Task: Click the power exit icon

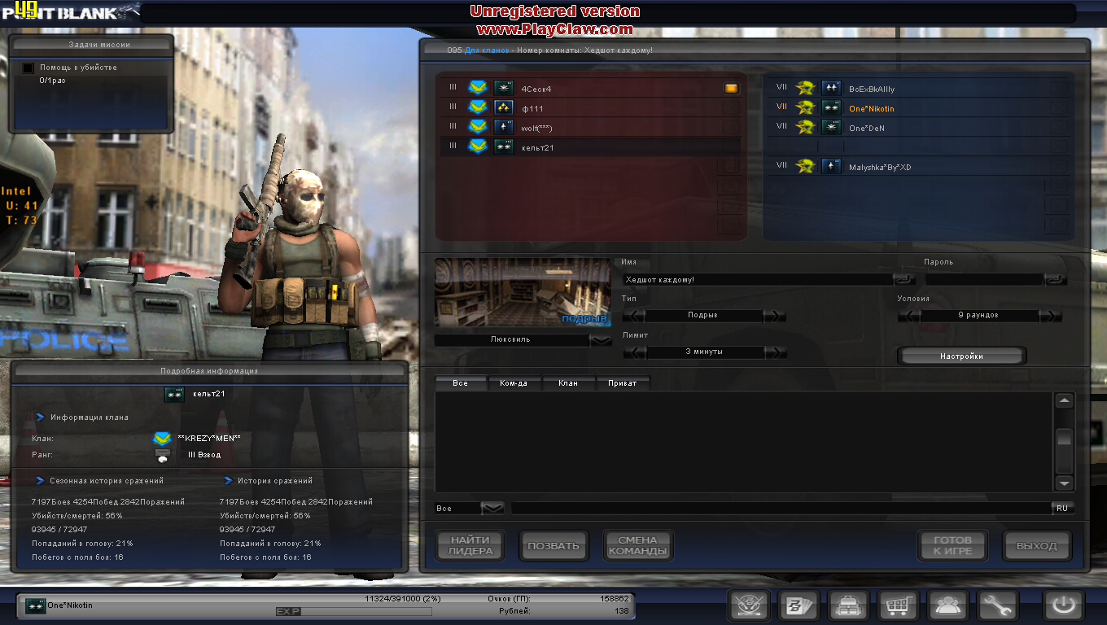Action: pos(1063,606)
